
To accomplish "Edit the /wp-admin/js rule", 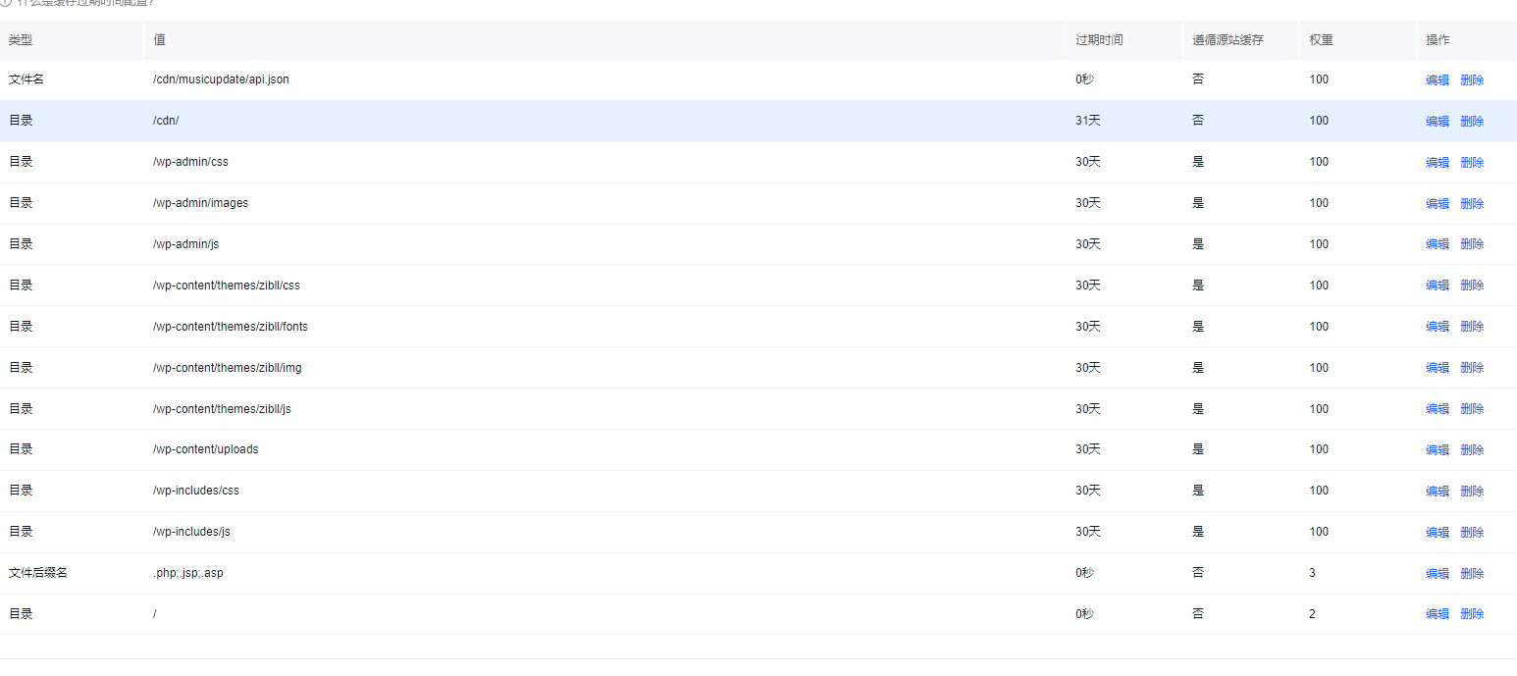I will tap(1437, 244).
